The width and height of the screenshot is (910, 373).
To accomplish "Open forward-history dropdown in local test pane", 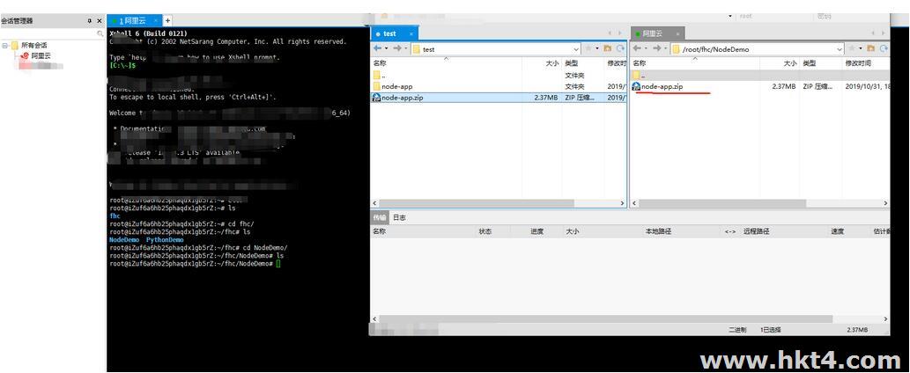I will coord(406,48).
